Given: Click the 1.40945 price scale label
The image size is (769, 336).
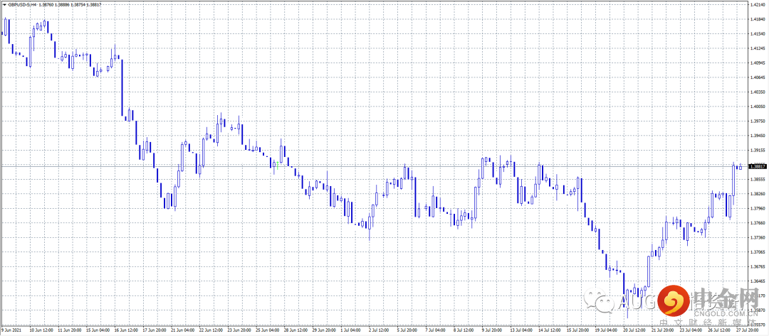Looking at the screenshot, I should 757,63.
